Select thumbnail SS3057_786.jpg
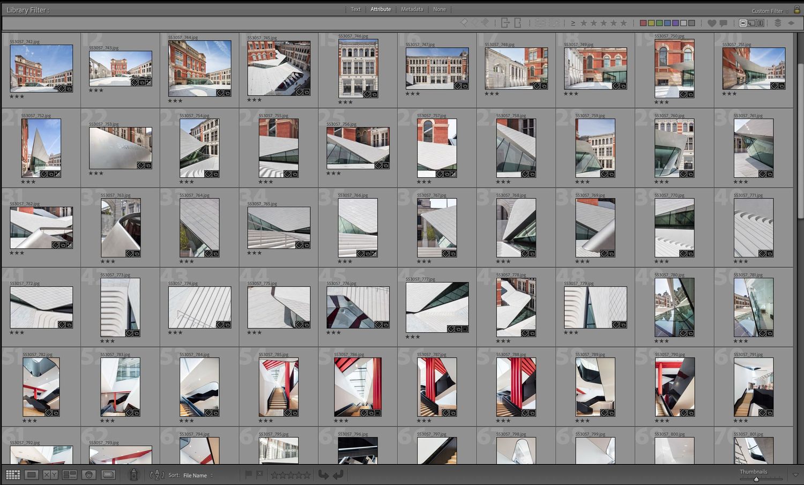Image resolution: width=804 pixels, height=485 pixels. click(358, 387)
